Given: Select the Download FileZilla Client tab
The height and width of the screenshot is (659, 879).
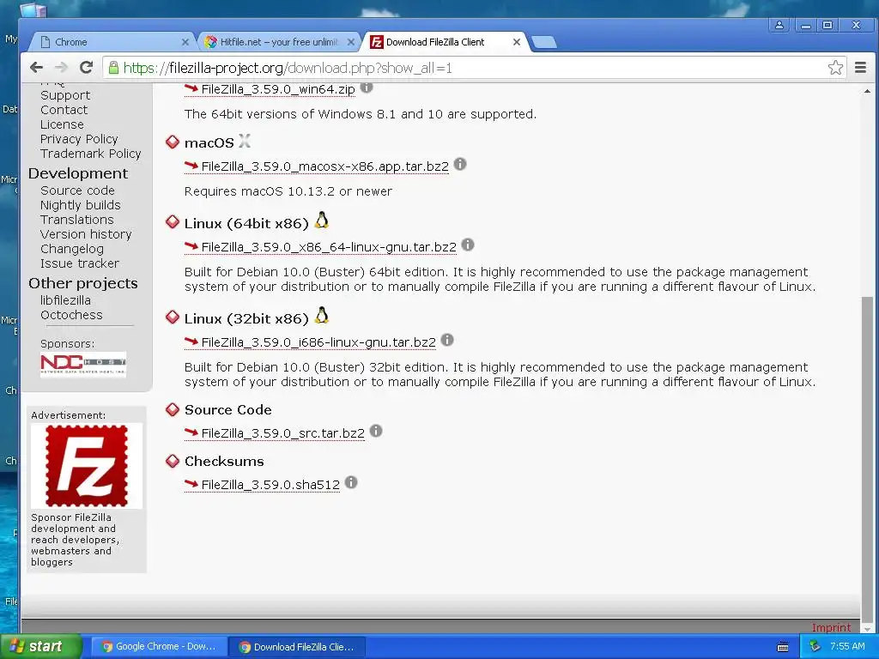Looking at the screenshot, I should click(x=445, y=42).
